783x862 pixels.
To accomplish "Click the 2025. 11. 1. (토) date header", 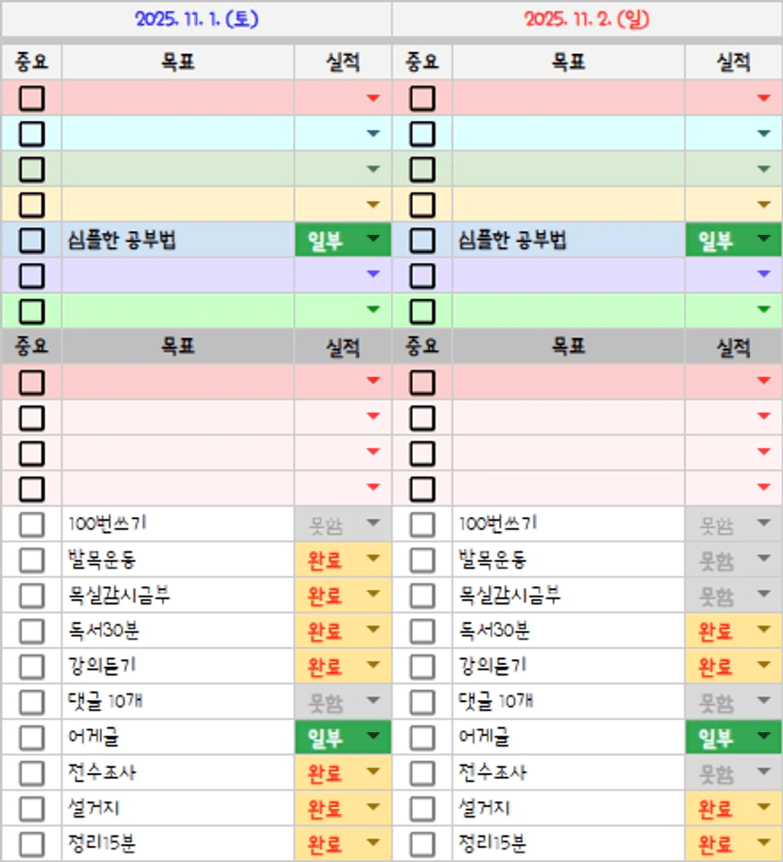I will click(x=196, y=19).
